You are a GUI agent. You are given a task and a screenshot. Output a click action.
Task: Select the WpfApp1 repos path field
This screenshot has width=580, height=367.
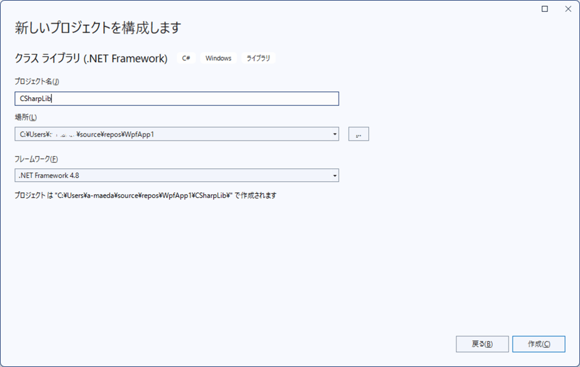[170, 134]
